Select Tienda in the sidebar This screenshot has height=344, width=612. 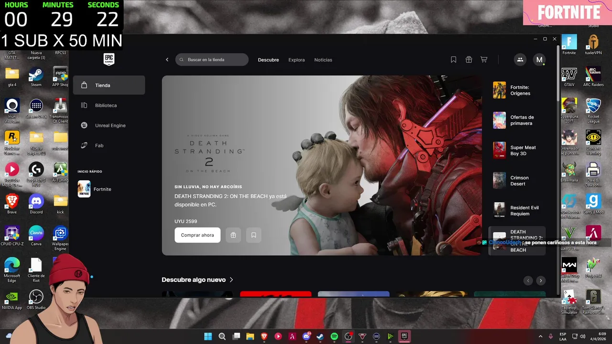pyautogui.click(x=109, y=85)
